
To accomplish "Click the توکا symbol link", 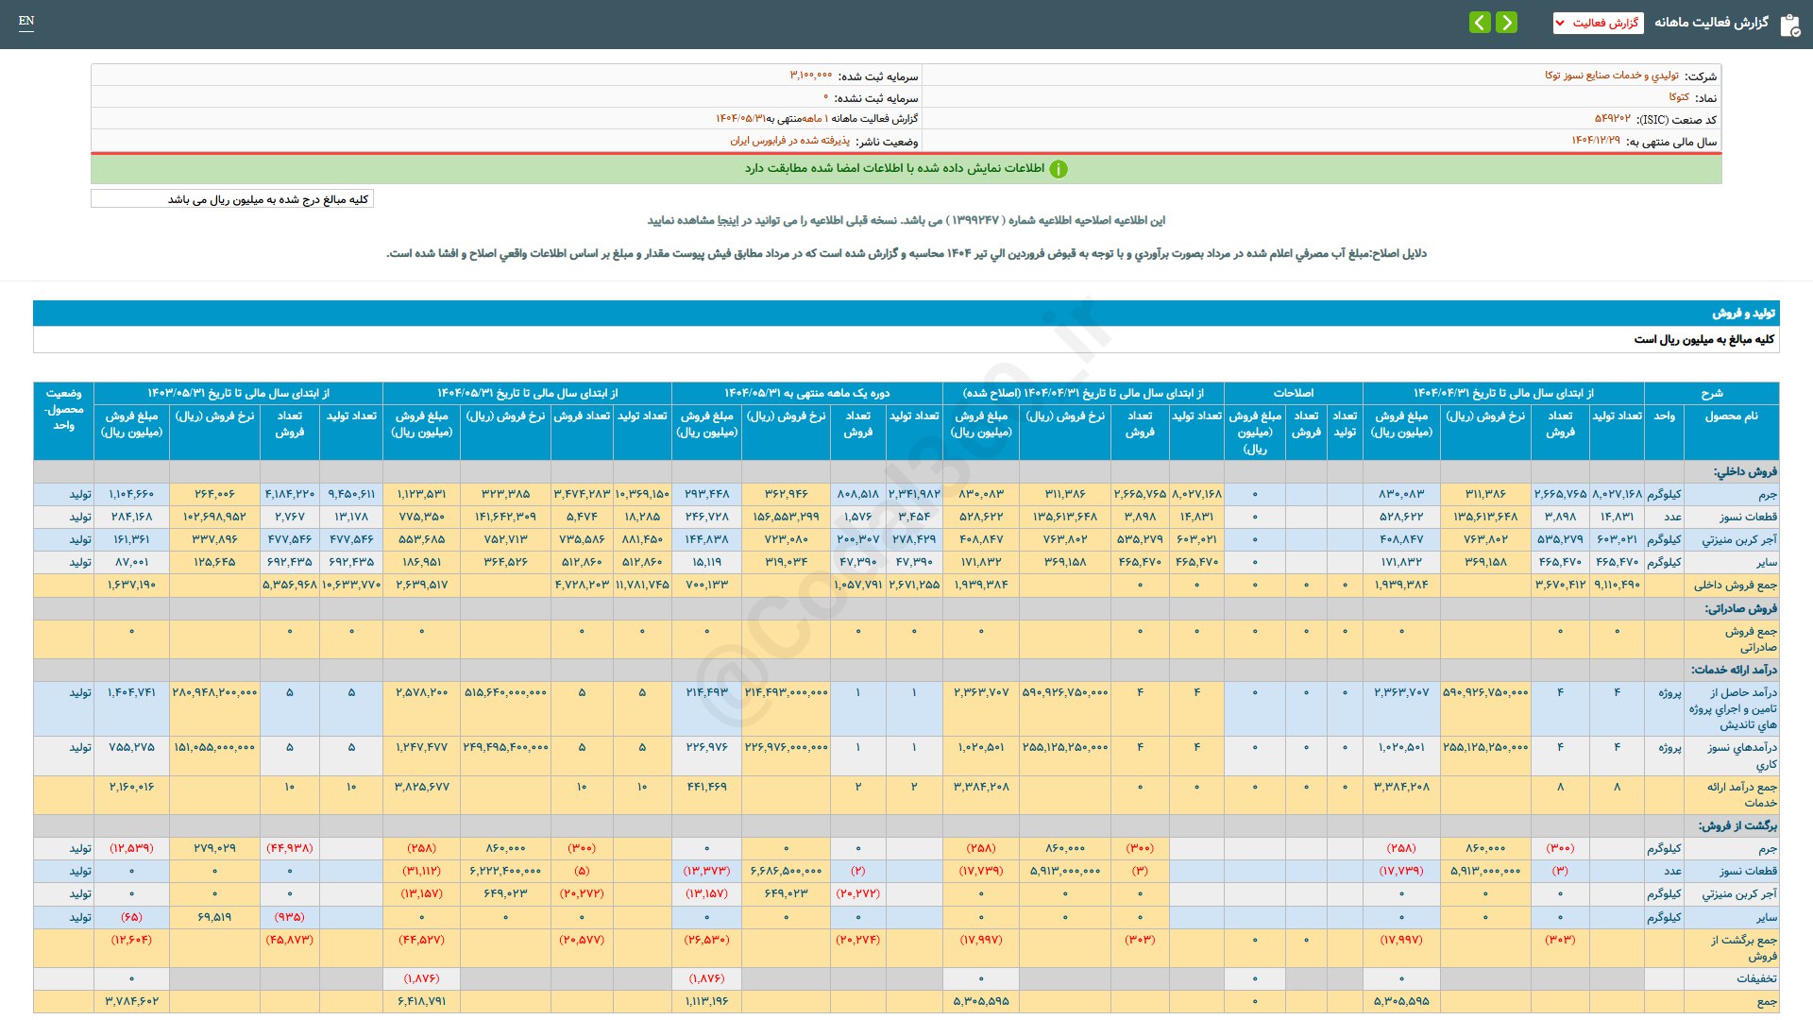I will pos(1678,97).
